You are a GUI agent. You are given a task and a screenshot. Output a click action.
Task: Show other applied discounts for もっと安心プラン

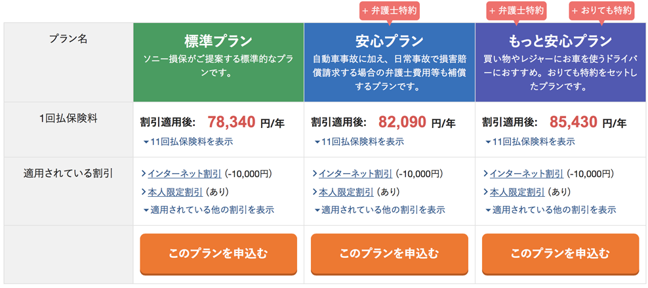(550, 209)
